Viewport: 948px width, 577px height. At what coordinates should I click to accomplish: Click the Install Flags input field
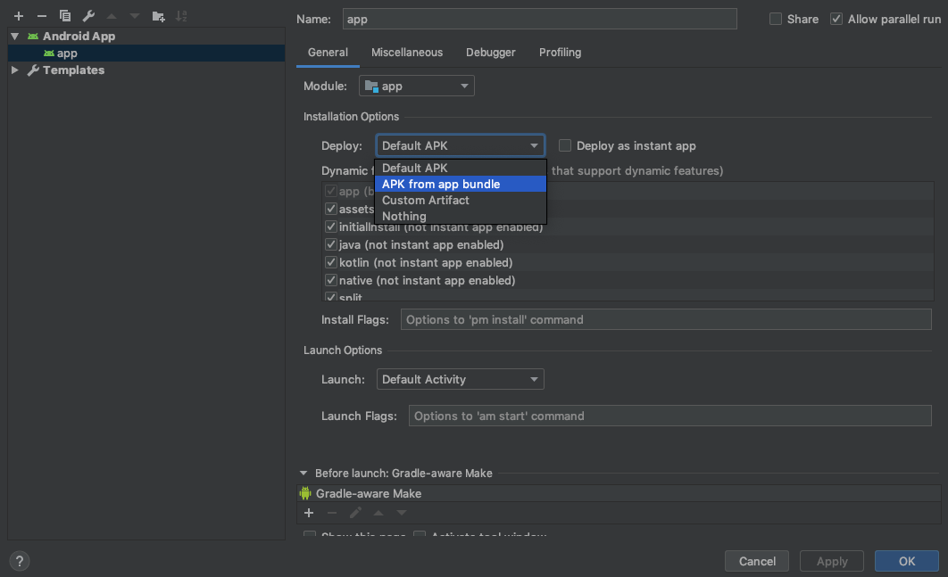tap(665, 319)
